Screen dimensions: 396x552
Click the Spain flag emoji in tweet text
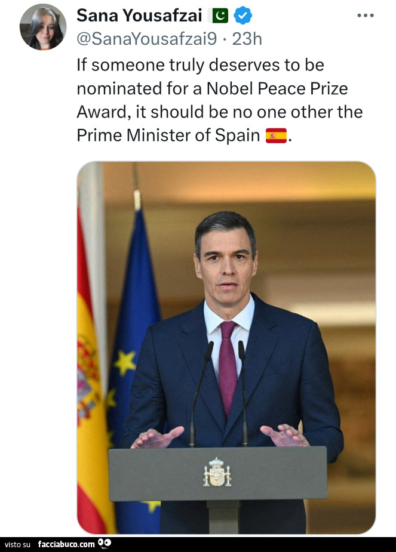276,136
